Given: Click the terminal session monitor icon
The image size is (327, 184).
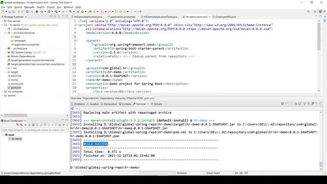Looking at the screenshot, I should (x=73, y=108).
